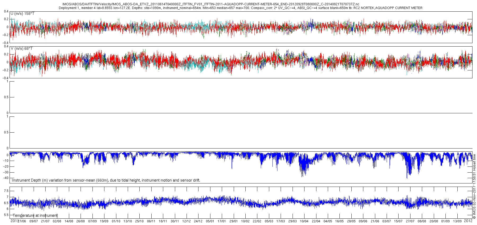This screenshot has height=225, width=477.
Task: Click the '2011' year label on time axis
Action: (x=14, y=220)
